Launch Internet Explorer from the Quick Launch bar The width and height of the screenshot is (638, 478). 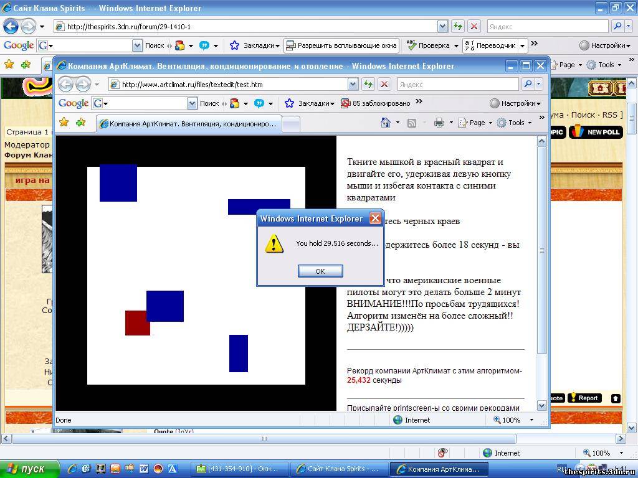[72, 469]
